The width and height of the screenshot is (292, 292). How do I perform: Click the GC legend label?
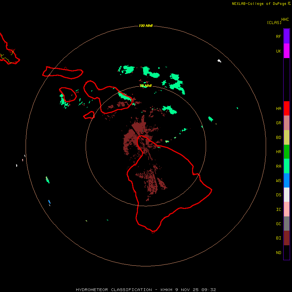278,224
